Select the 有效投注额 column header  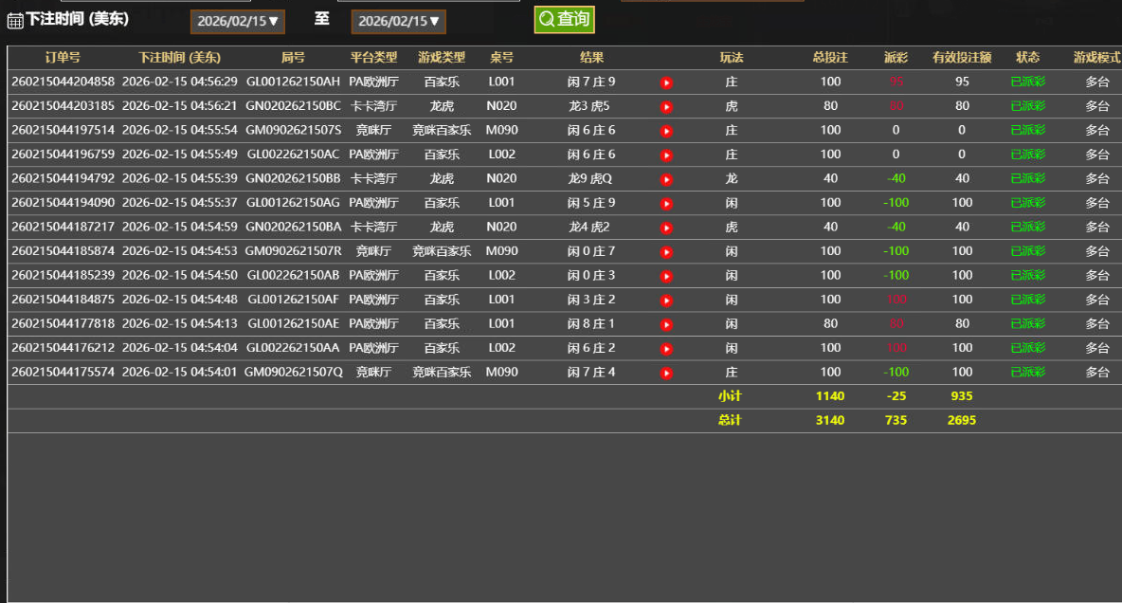(962, 58)
